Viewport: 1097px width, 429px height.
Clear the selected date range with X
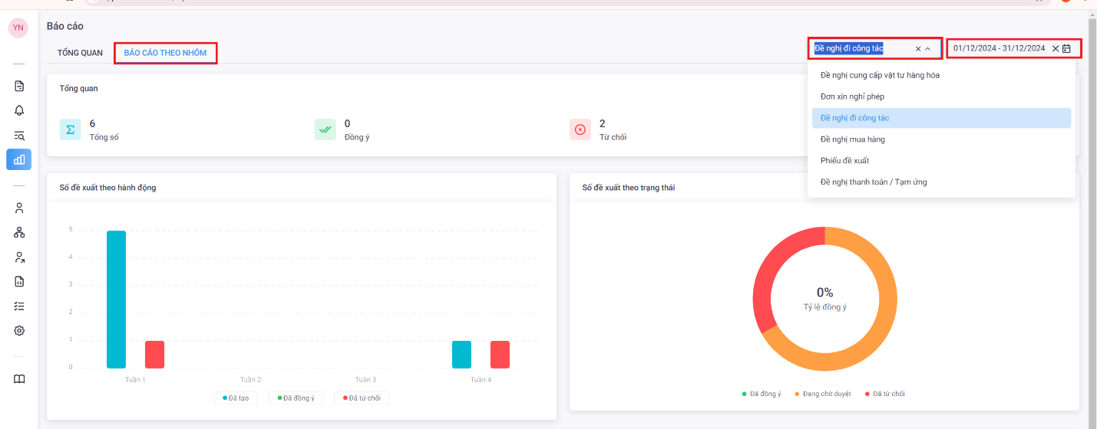coord(1055,48)
